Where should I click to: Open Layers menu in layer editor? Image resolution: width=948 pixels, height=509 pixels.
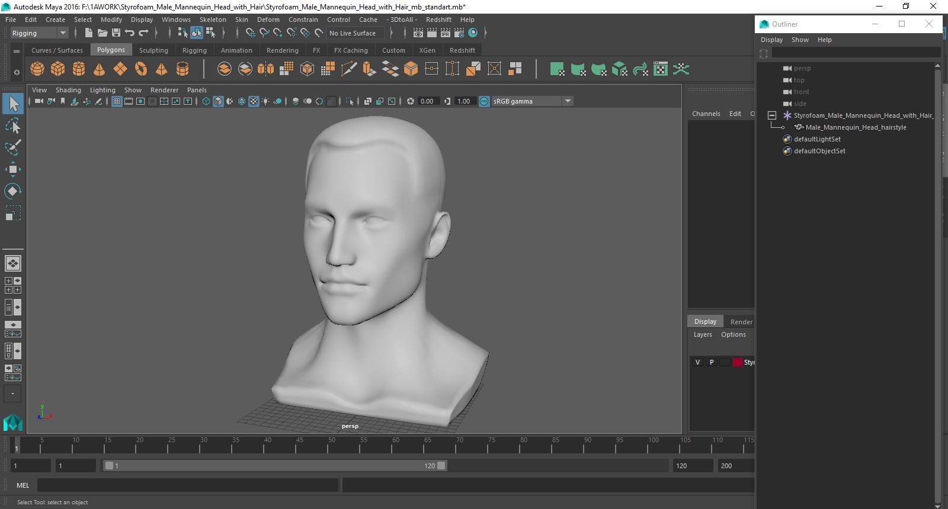pyautogui.click(x=703, y=334)
